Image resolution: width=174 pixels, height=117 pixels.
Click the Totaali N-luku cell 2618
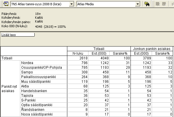click(78, 58)
